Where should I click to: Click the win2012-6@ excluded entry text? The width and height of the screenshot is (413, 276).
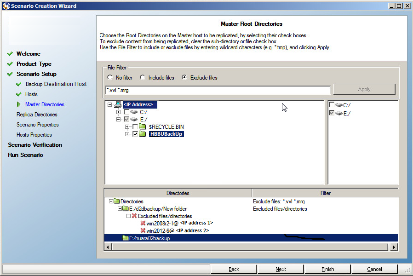tap(178, 231)
